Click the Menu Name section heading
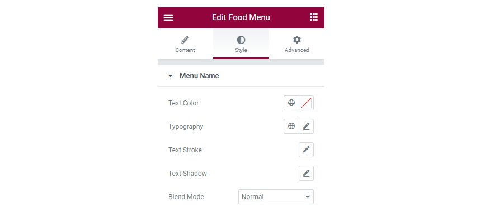The height and width of the screenshot is (212, 481). pos(199,76)
